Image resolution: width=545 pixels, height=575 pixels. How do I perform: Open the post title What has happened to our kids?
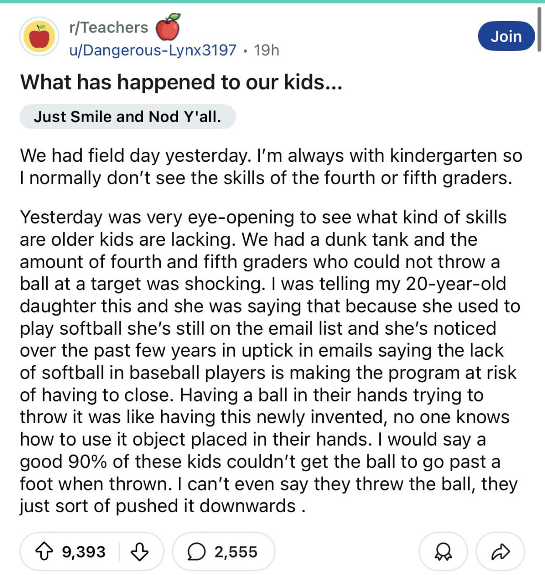click(x=181, y=82)
